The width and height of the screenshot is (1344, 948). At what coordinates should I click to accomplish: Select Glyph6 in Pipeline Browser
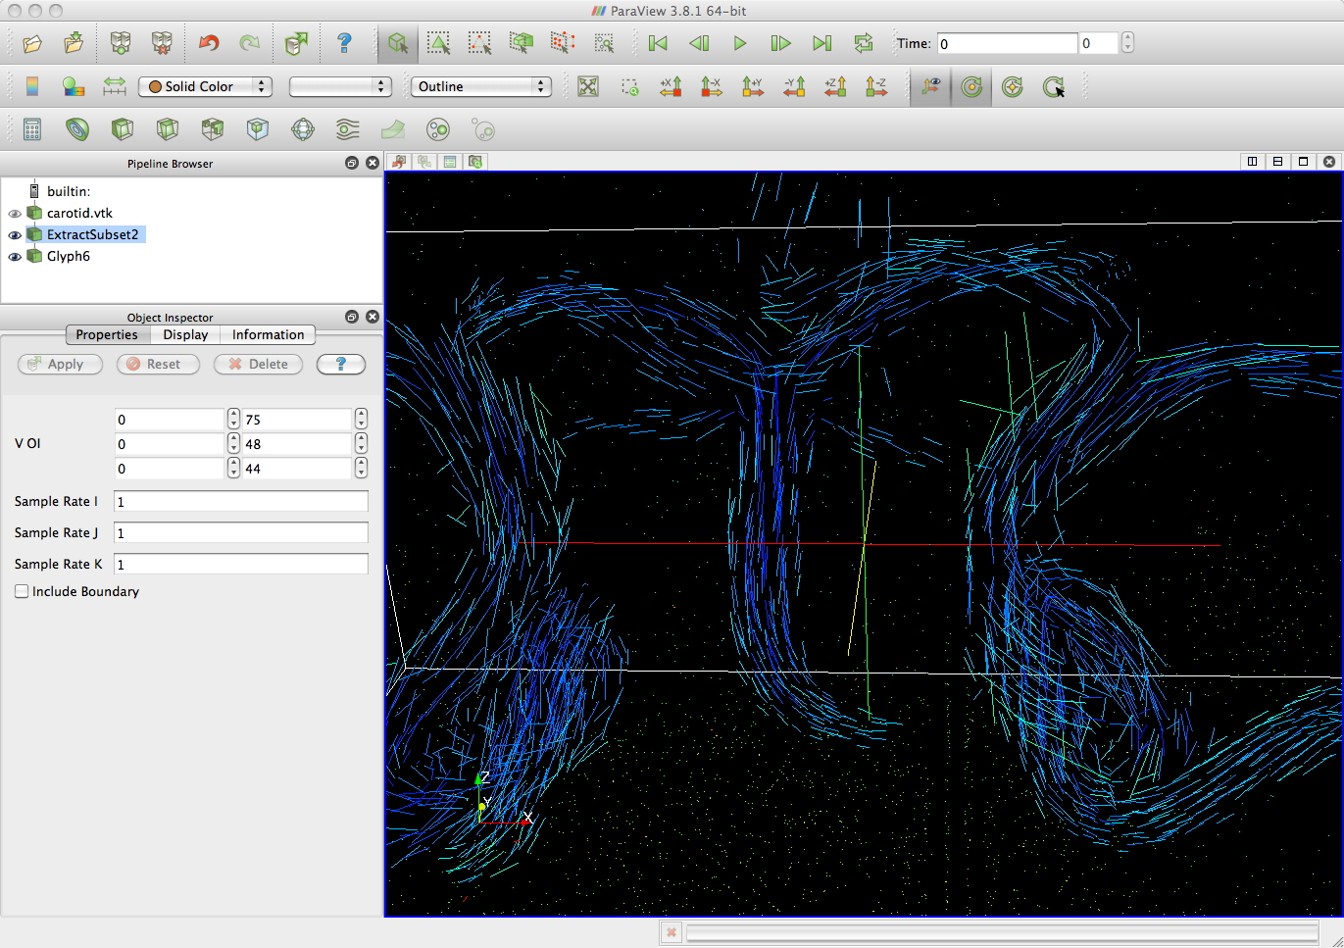click(68, 256)
